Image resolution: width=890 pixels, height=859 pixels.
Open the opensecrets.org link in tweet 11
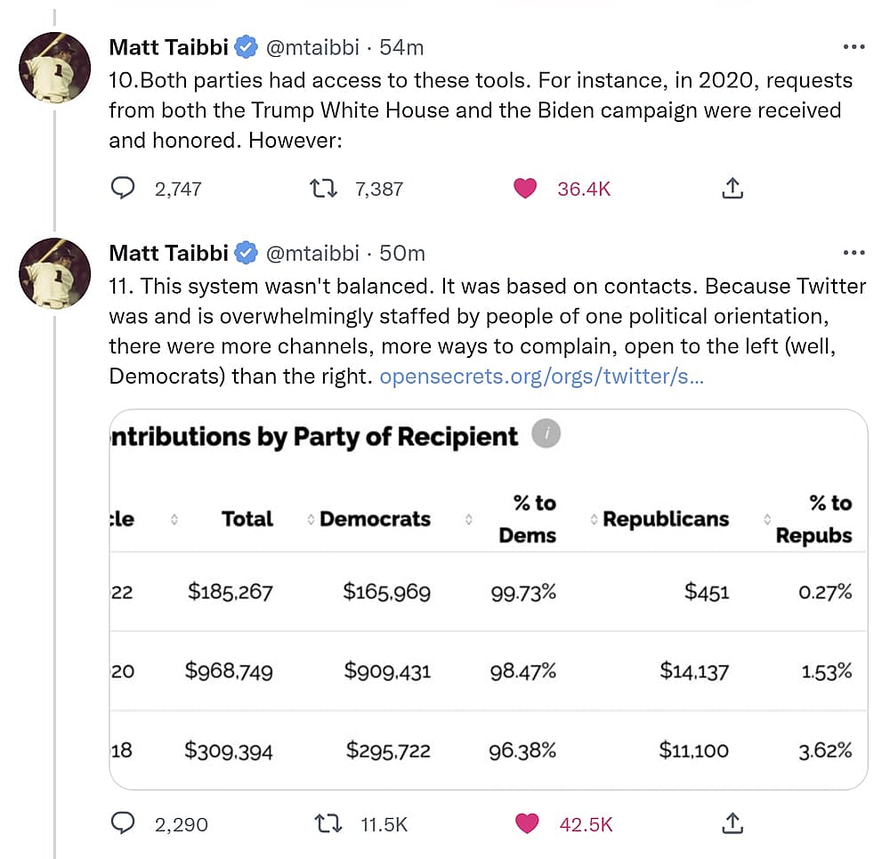(x=541, y=377)
